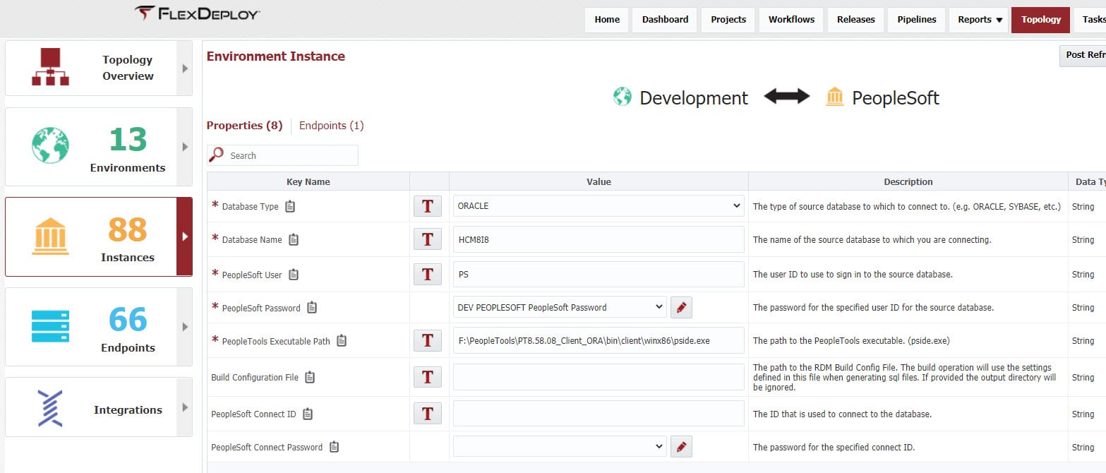Viewport: 1106px width, 473px height.
Task: Edit PeopleSoft Connect Password credential with pencil icon
Action: click(681, 446)
